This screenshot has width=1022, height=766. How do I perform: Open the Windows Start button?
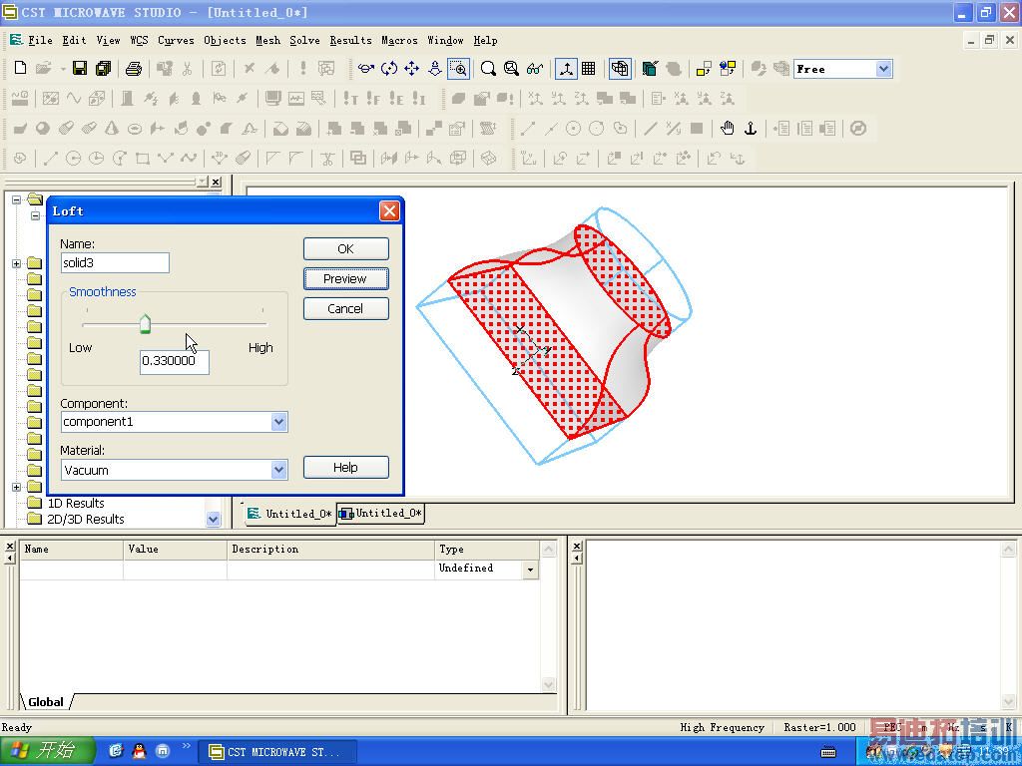click(x=47, y=751)
